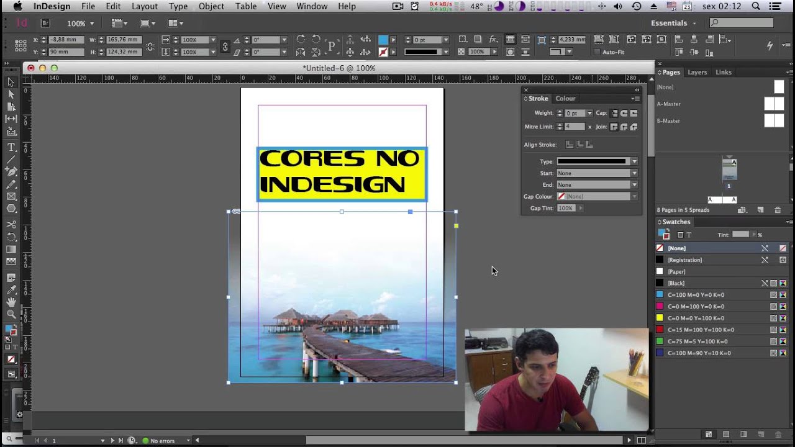Open the Object menu

coord(211,6)
